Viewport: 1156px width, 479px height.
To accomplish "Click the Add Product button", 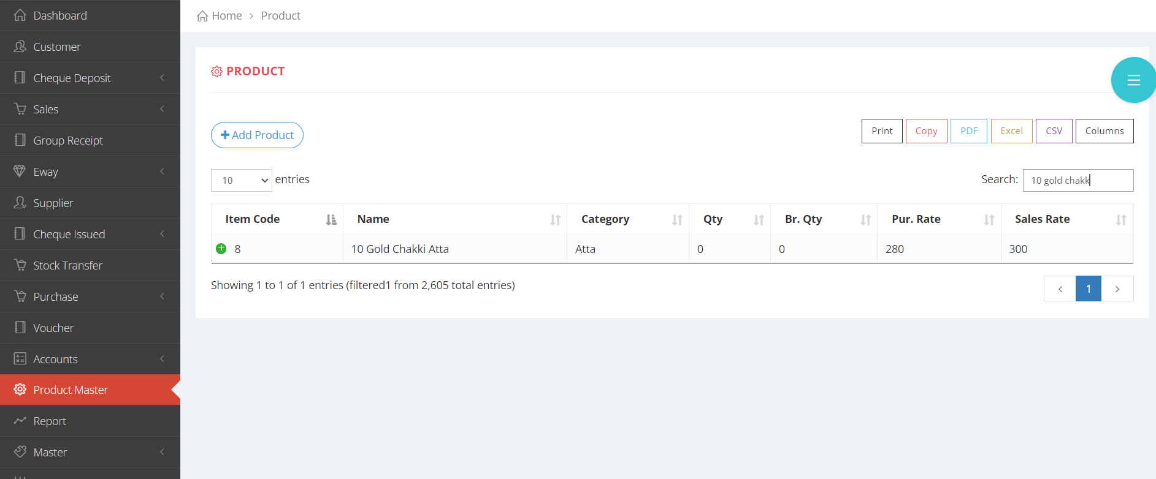I will pyautogui.click(x=257, y=135).
